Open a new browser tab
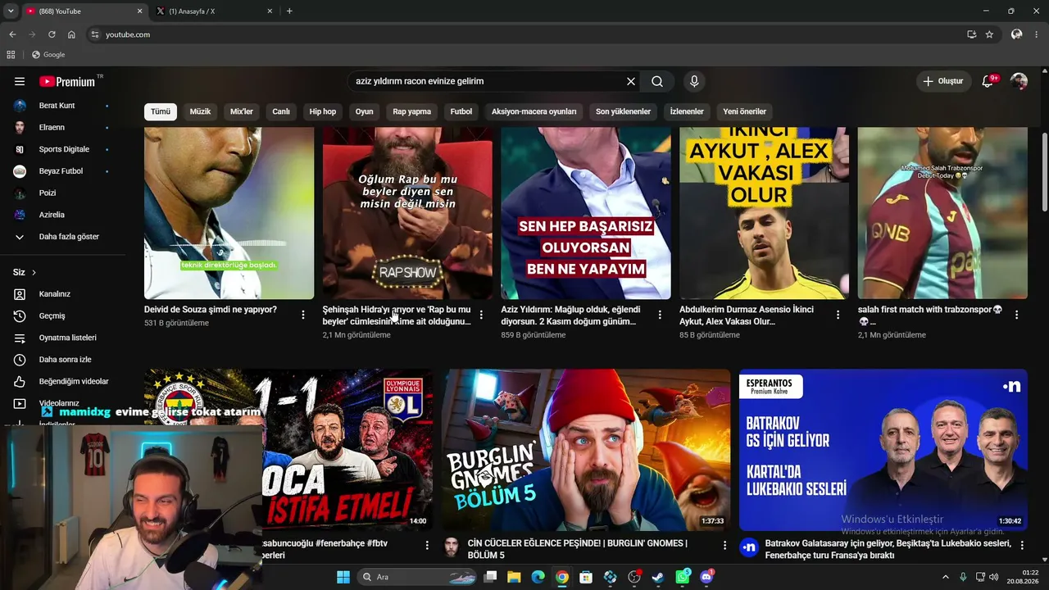This screenshot has height=590, width=1049. point(289,11)
